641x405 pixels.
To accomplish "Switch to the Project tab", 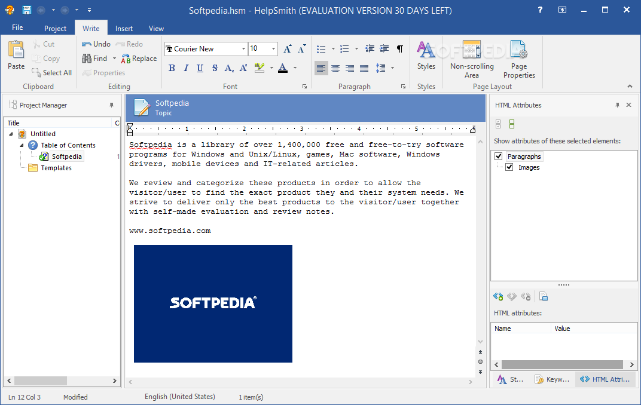I will pyautogui.click(x=55, y=28).
